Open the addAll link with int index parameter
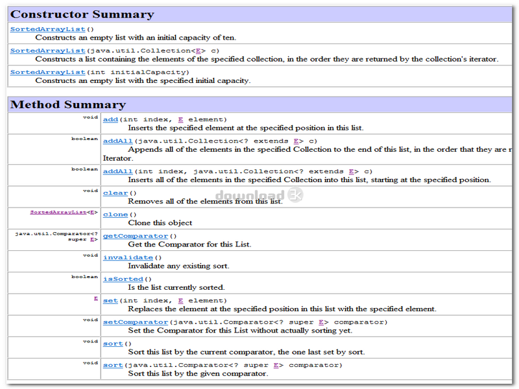 pos(117,171)
